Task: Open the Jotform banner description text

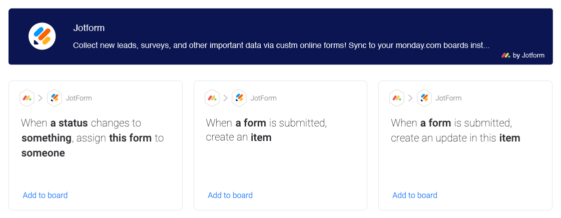Action: (x=281, y=45)
